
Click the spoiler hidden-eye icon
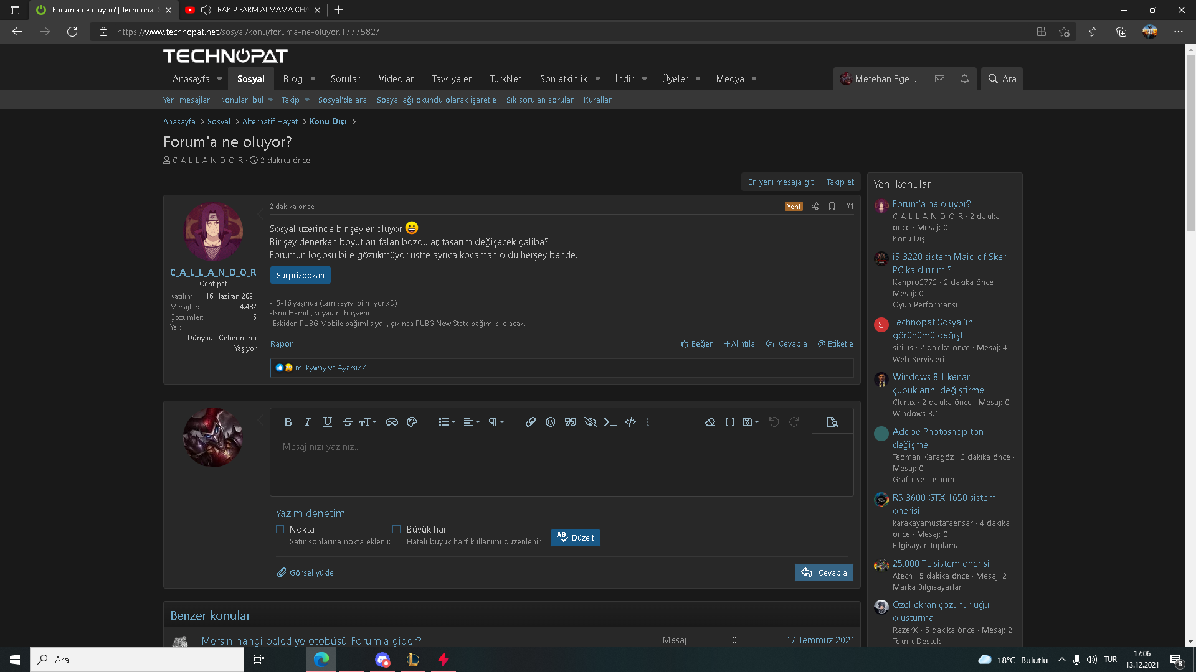590,422
